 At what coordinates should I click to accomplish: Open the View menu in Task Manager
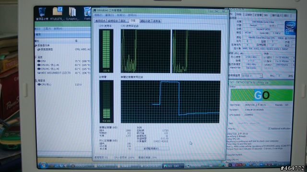(x=121, y=15)
